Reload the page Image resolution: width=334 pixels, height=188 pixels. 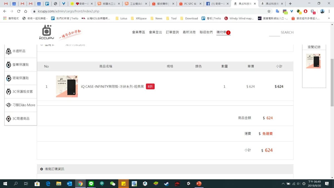click(19, 11)
